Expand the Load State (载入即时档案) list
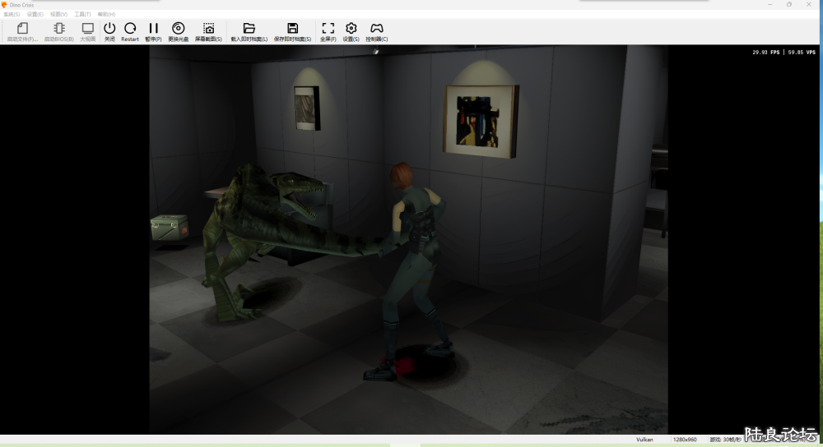 [249, 31]
